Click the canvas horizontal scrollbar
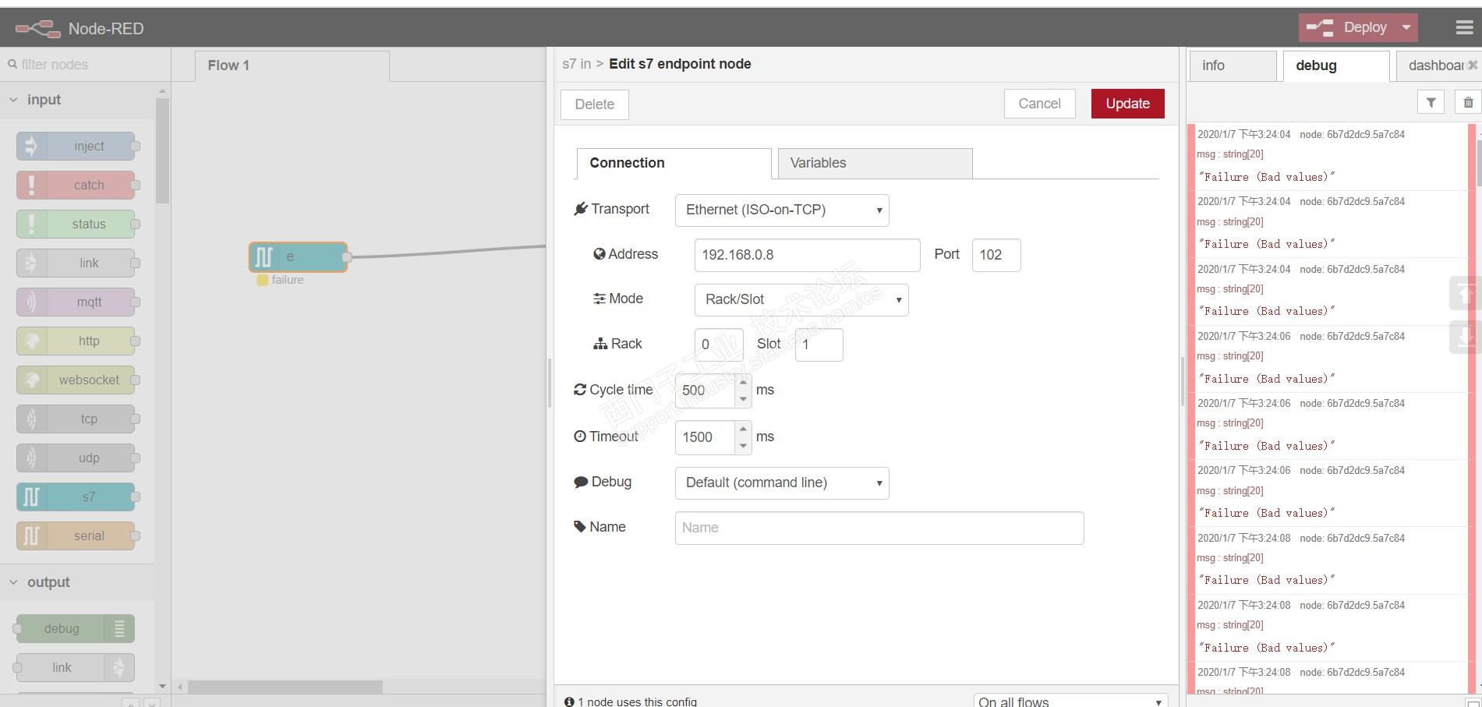The width and height of the screenshot is (1482, 707). point(285,687)
